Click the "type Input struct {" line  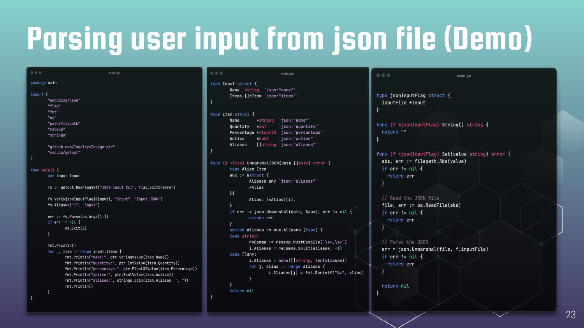(x=234, y=84)
